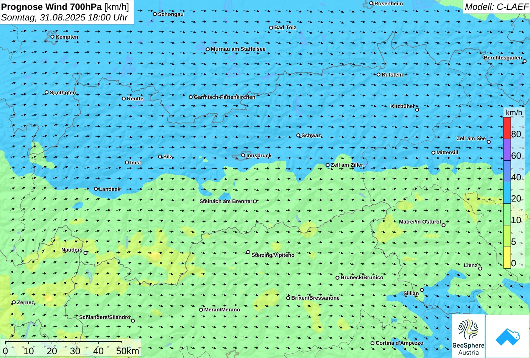Click the Zell am See location dot

(x=489, y=142)
